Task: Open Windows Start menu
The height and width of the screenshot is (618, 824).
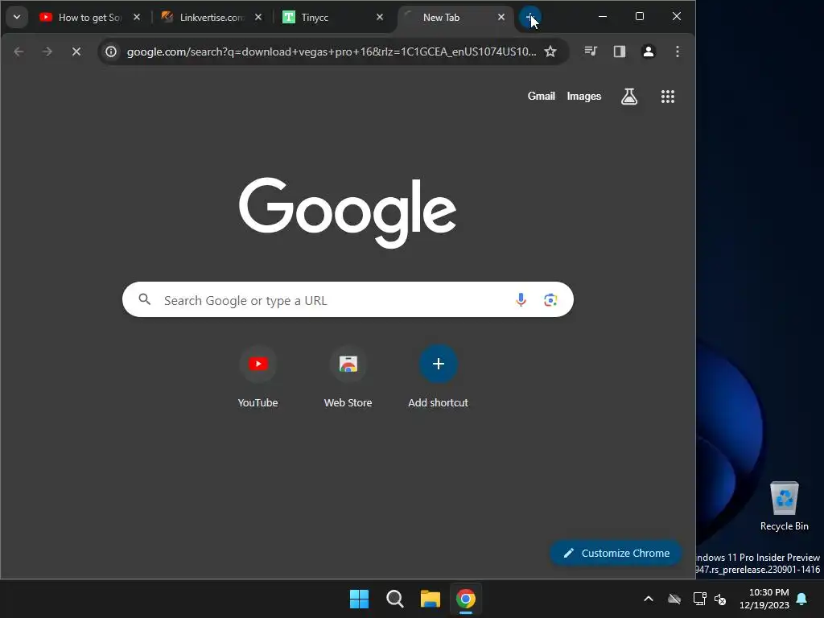Action: click(x=360, y=599)
